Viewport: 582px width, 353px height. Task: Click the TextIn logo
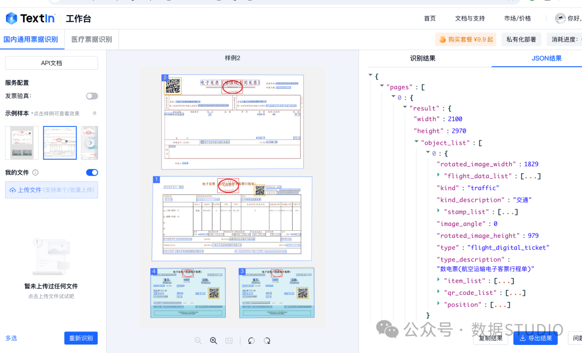pyautogui.click(x=30, y=18)
